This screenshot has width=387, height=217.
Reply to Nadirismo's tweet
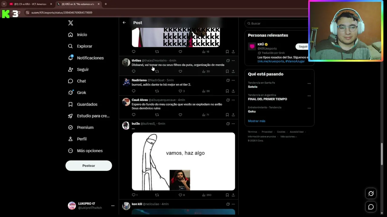(x=134, y=91)
